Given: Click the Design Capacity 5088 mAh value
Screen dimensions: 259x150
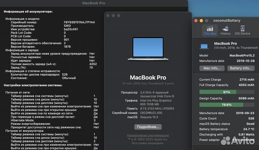Looking at the screenshot, I should [x=246, y=98].
